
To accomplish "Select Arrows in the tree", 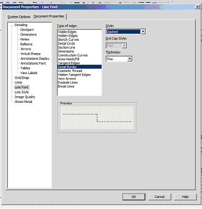I will point(25,49).
